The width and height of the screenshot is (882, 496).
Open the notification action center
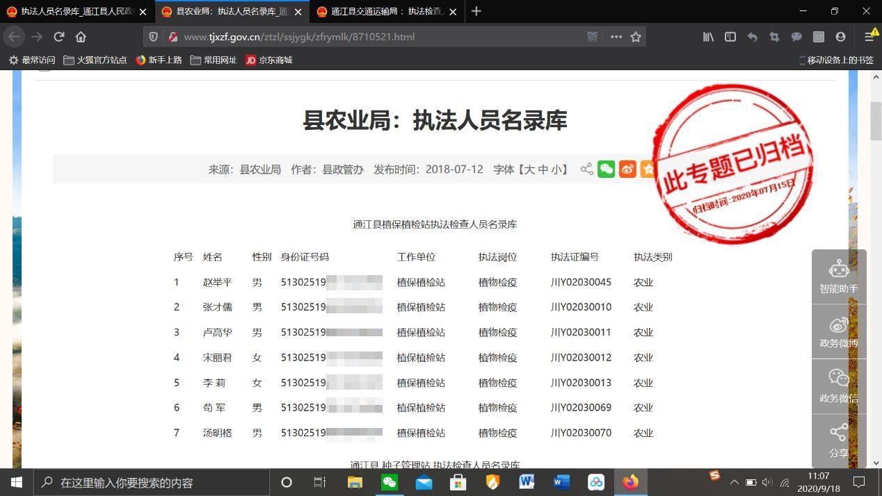[x=859, y=482]
